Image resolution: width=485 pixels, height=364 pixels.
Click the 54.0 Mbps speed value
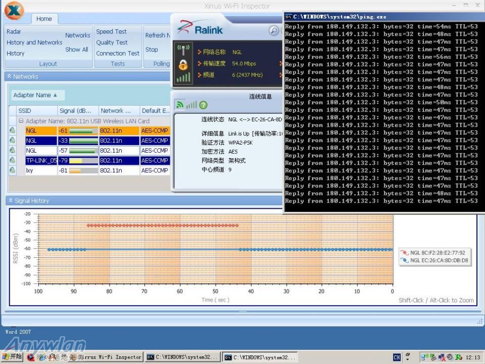[244, 64]
